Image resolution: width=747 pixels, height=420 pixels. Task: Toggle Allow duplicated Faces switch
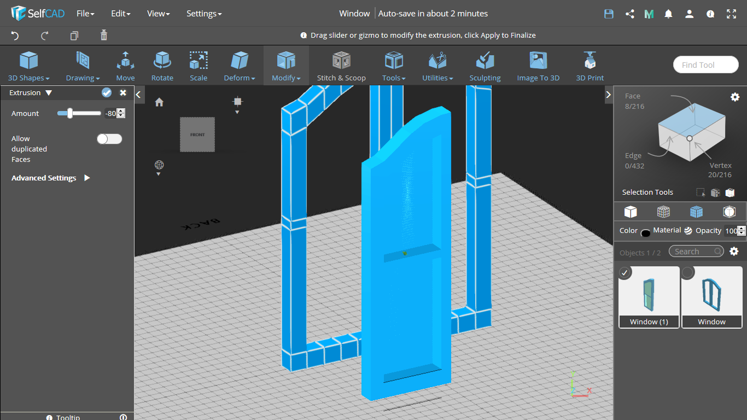pos(109,139)
